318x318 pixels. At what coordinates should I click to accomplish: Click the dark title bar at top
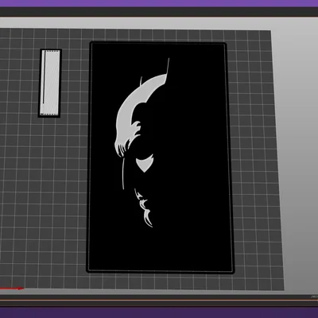coord(159,12)
